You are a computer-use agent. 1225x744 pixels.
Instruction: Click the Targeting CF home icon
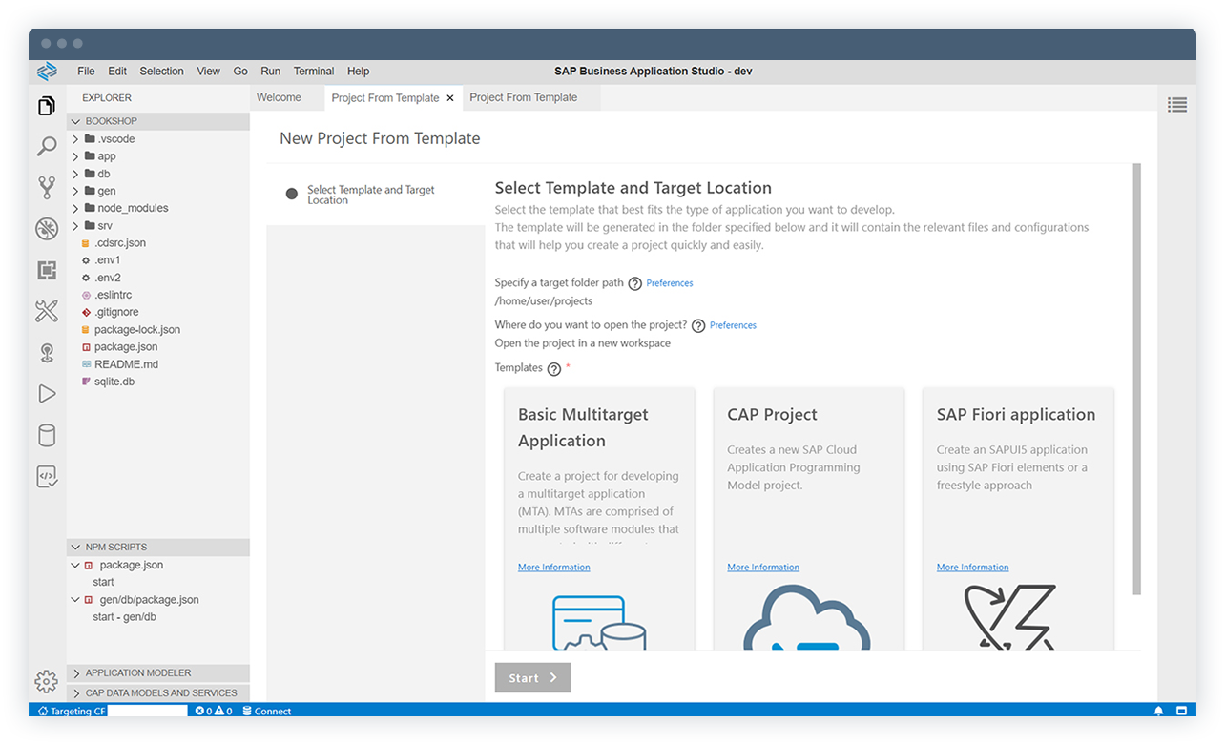[42, 711]
